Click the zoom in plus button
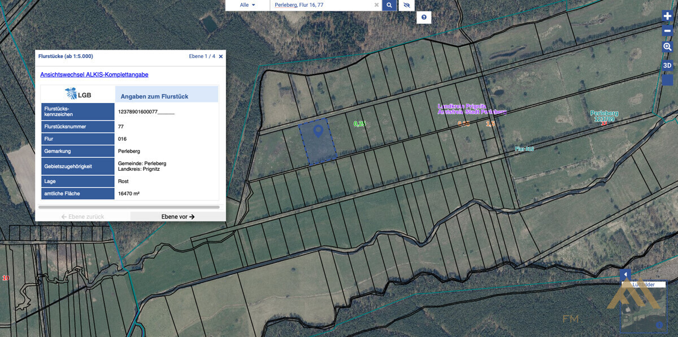Screen dimensions: 678x337 pyautogui.click(x=667, y=16)
